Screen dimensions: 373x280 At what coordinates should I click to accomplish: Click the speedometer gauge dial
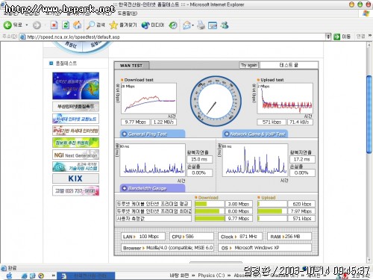(216, 102)
